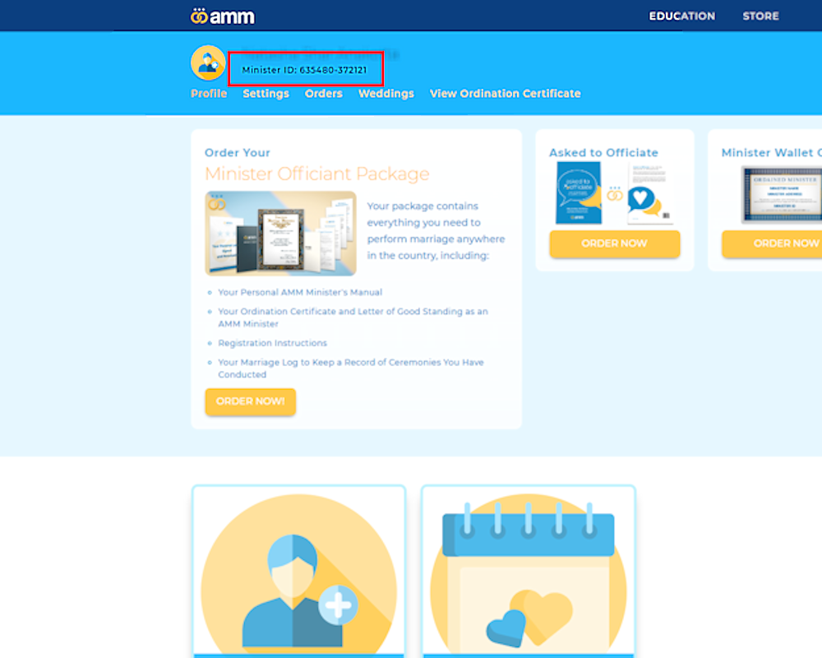Open the Weddings tab

pos(386,94)
